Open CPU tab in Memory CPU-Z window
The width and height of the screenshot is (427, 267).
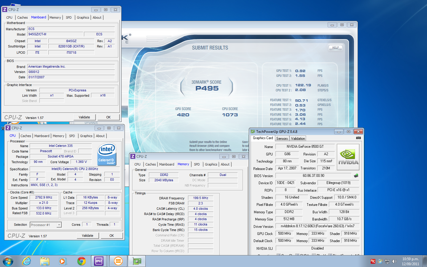click(138, 164)
